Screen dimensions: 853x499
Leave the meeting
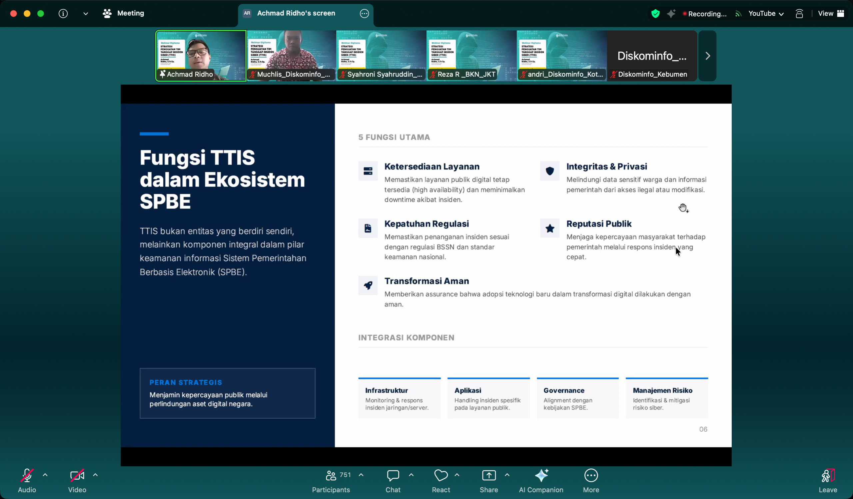(x=828, y=480)
